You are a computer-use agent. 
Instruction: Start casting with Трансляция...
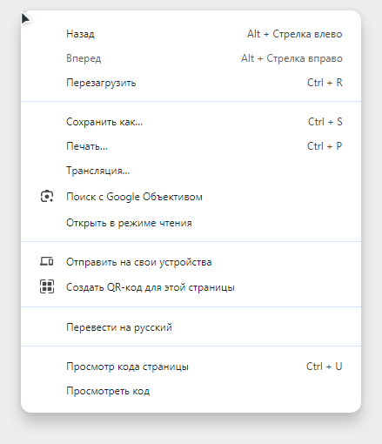point(191,171)
